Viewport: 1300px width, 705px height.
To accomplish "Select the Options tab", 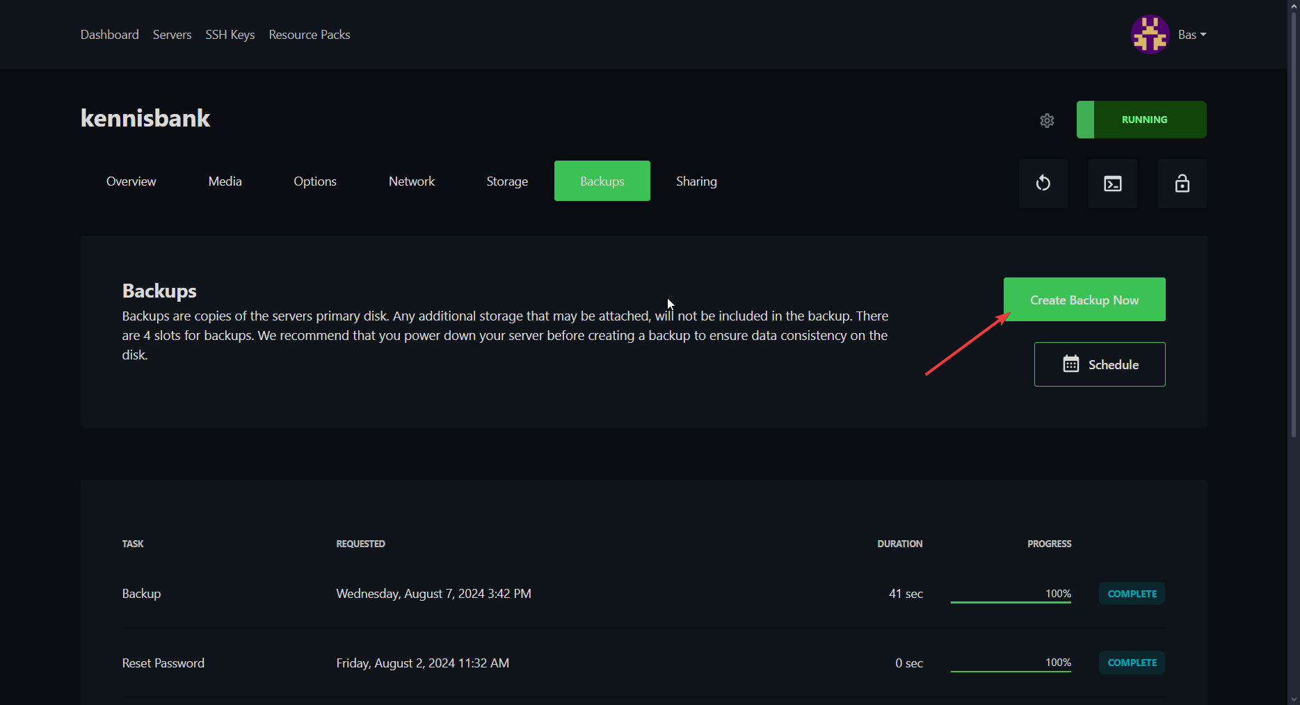I will pyautogui.click(x=314, y=181).
